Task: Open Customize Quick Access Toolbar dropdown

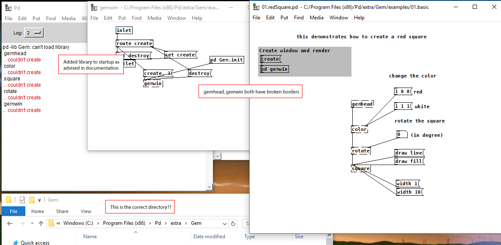Action: (x=40, y=200)
